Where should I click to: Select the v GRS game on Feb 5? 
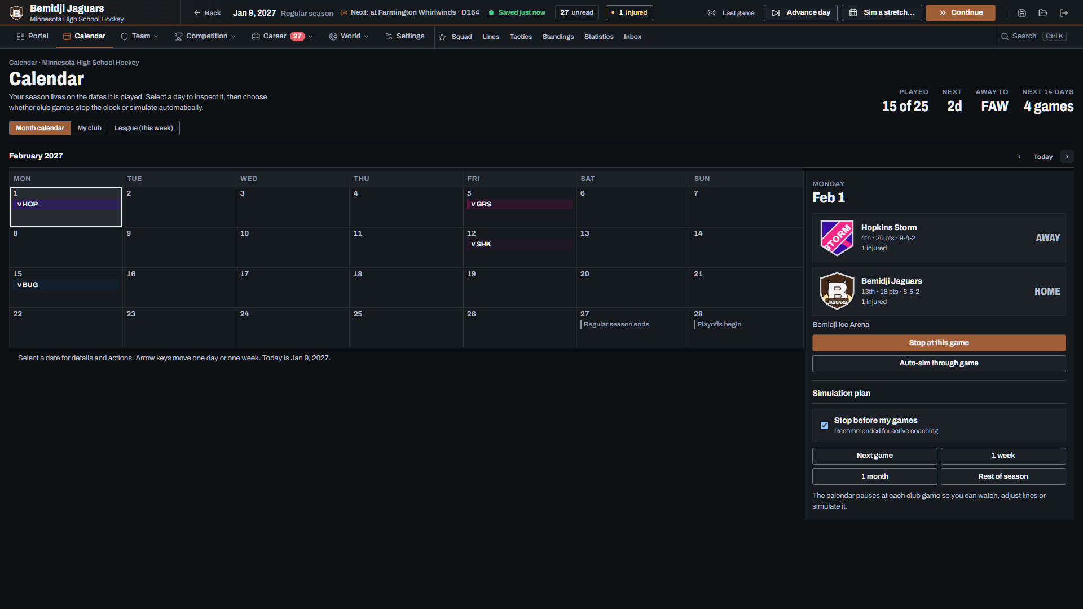pos(519,204)
